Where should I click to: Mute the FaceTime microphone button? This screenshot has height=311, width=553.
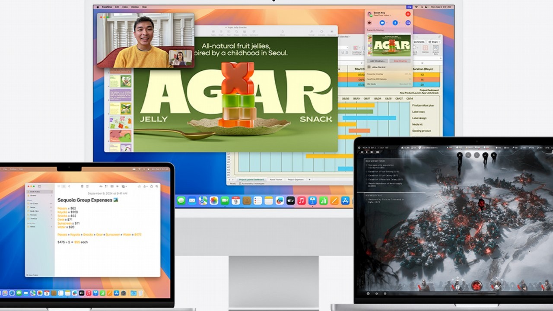395,22
